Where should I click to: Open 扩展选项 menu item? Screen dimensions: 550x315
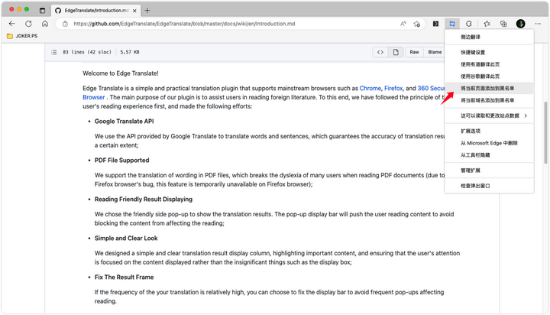pos(489,131)
